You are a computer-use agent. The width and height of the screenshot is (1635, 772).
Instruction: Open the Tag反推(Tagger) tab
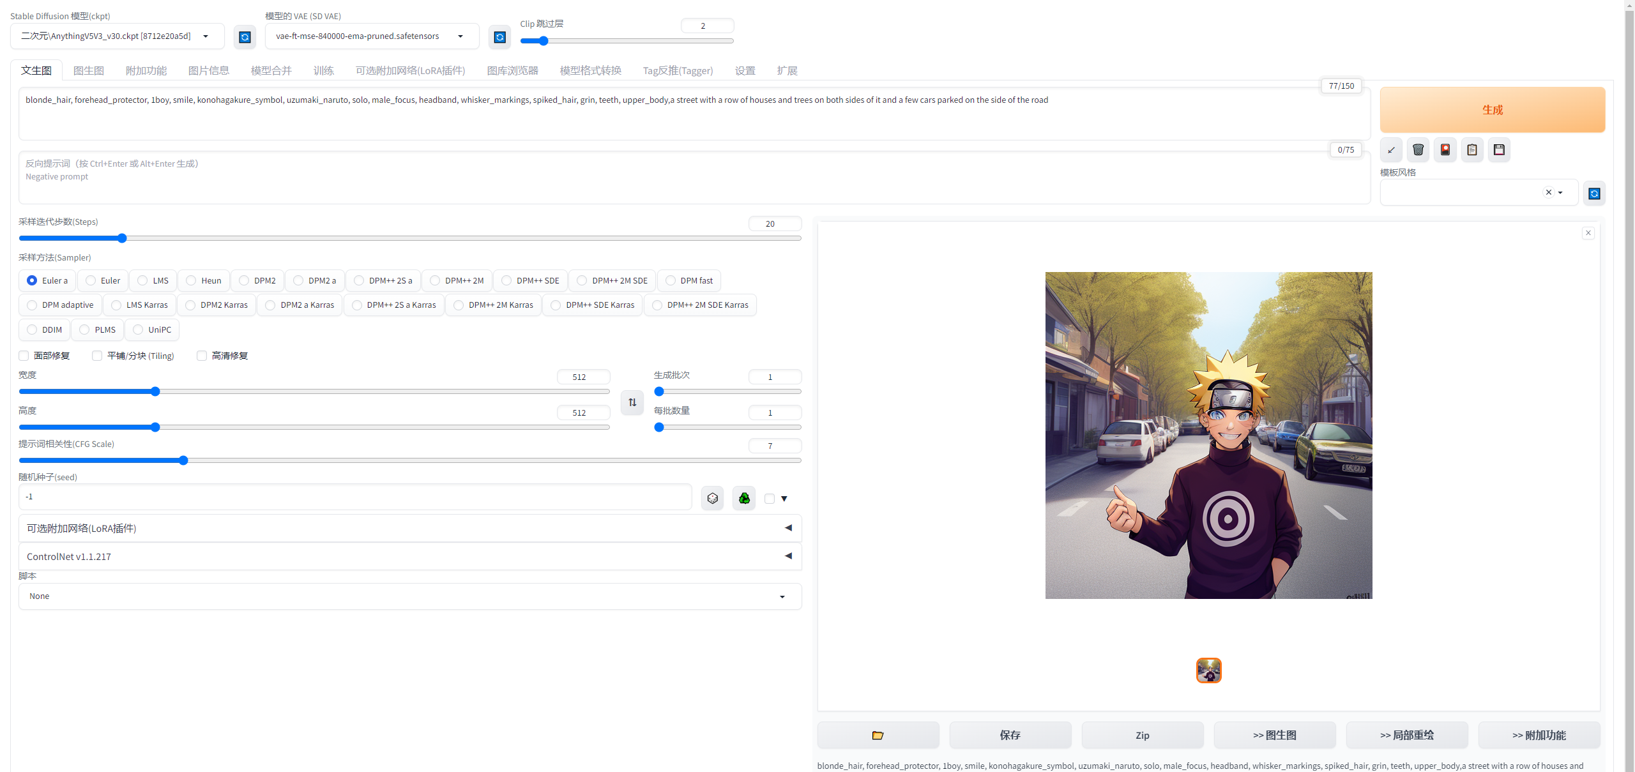coord(678,70)
